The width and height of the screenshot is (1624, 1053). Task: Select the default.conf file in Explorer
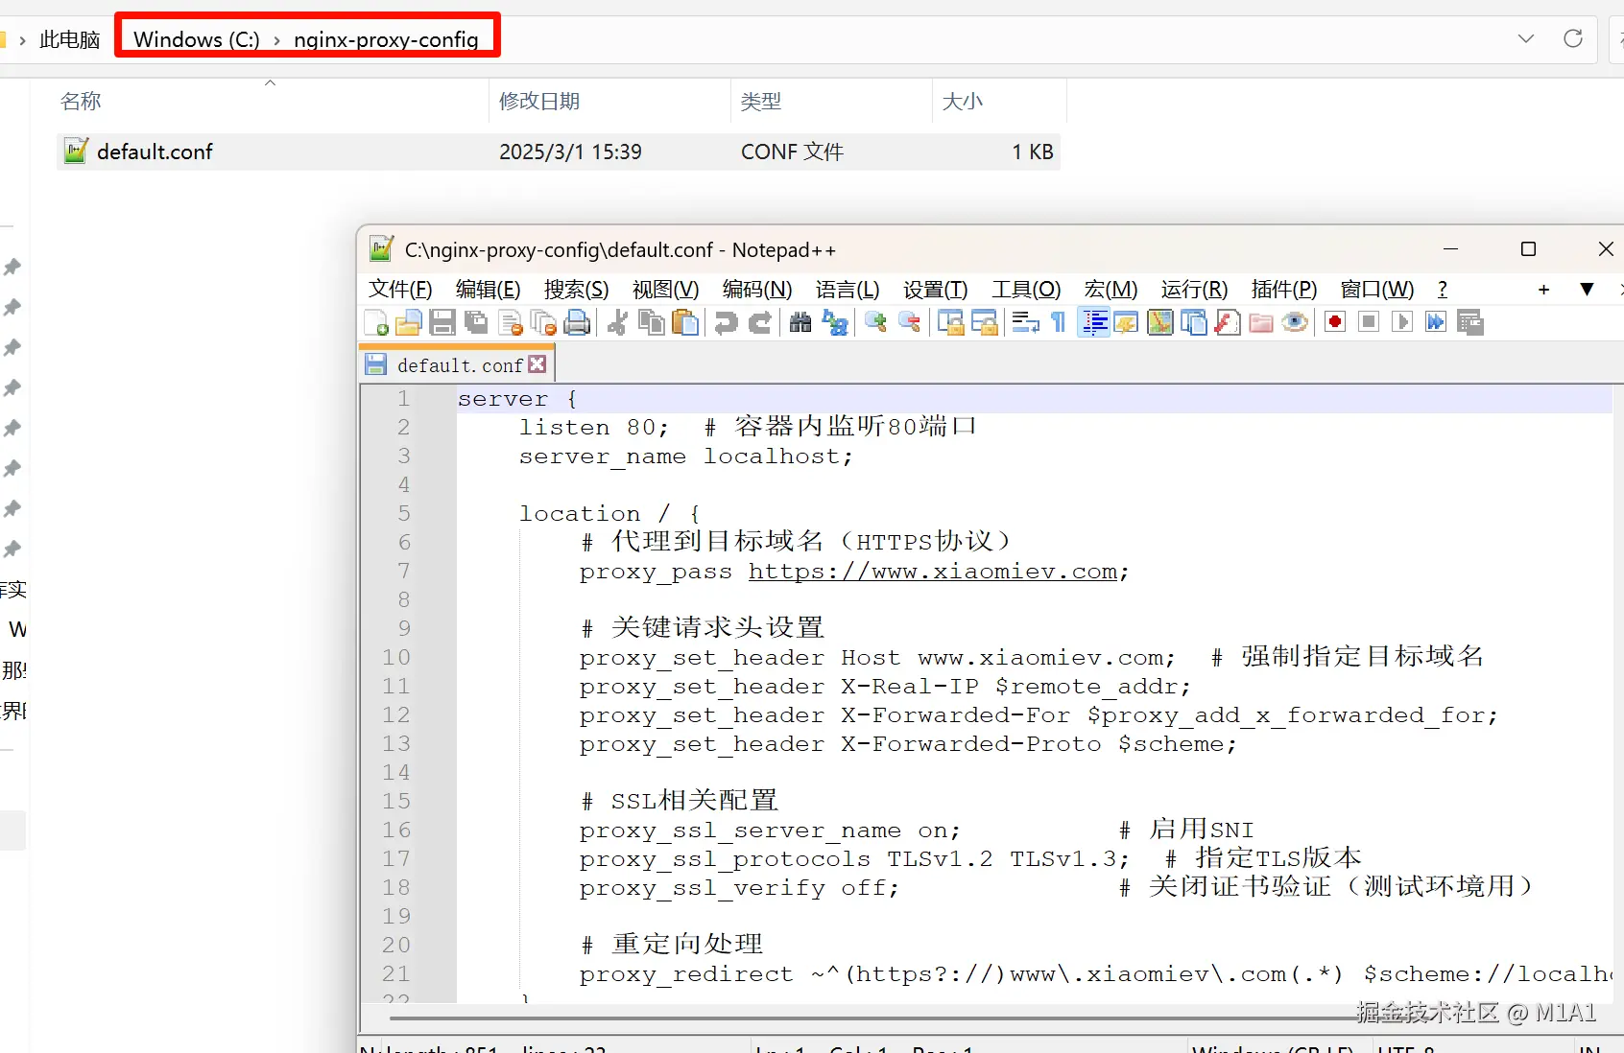tap(559, 152)
